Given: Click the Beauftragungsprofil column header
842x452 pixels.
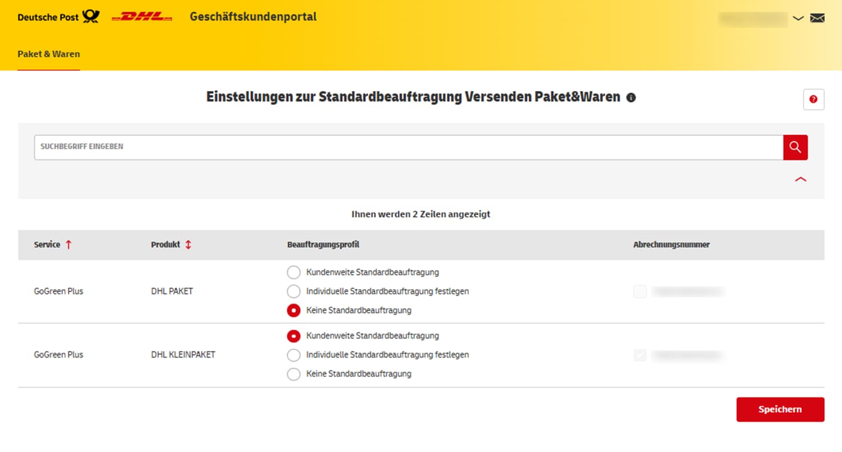Looking at the screenshot, I should click(323, 245).
